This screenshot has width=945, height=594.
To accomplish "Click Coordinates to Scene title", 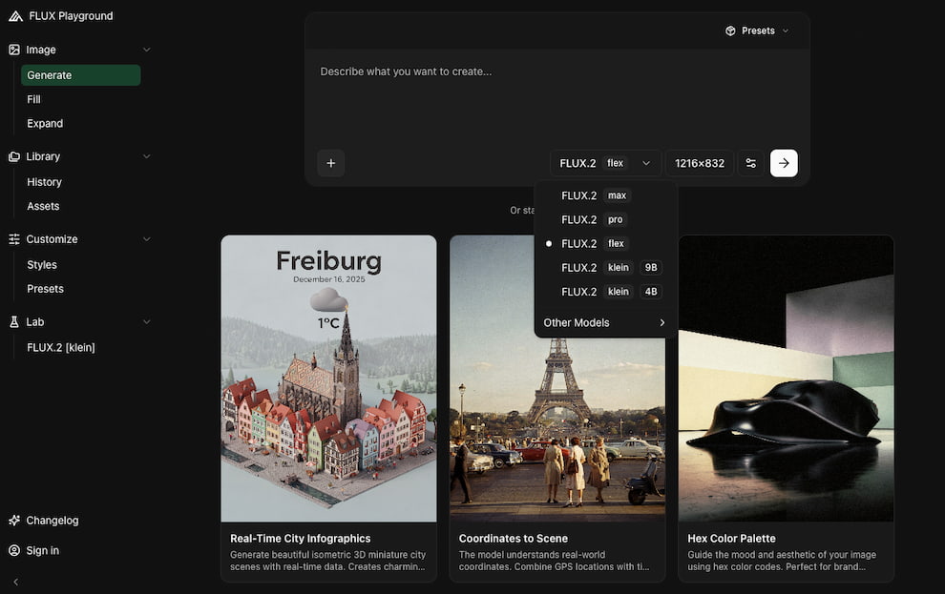I will [x=513, y=539].
